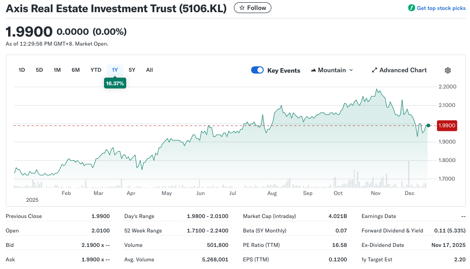Select the 1D time range

coord(22,70)
